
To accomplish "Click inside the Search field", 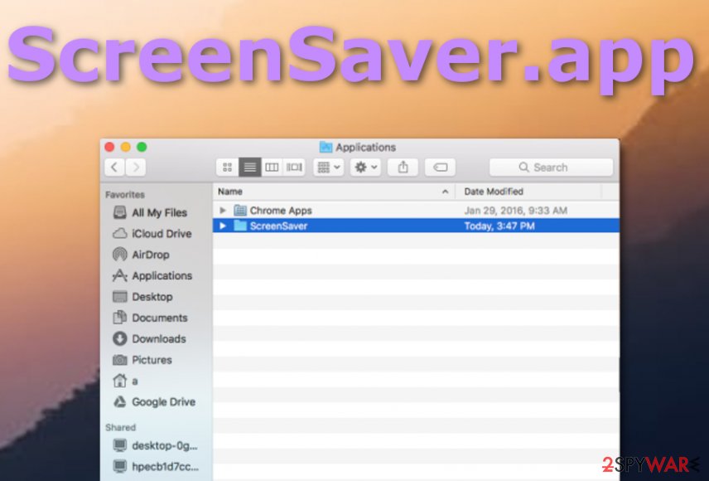I will [550, 167].
